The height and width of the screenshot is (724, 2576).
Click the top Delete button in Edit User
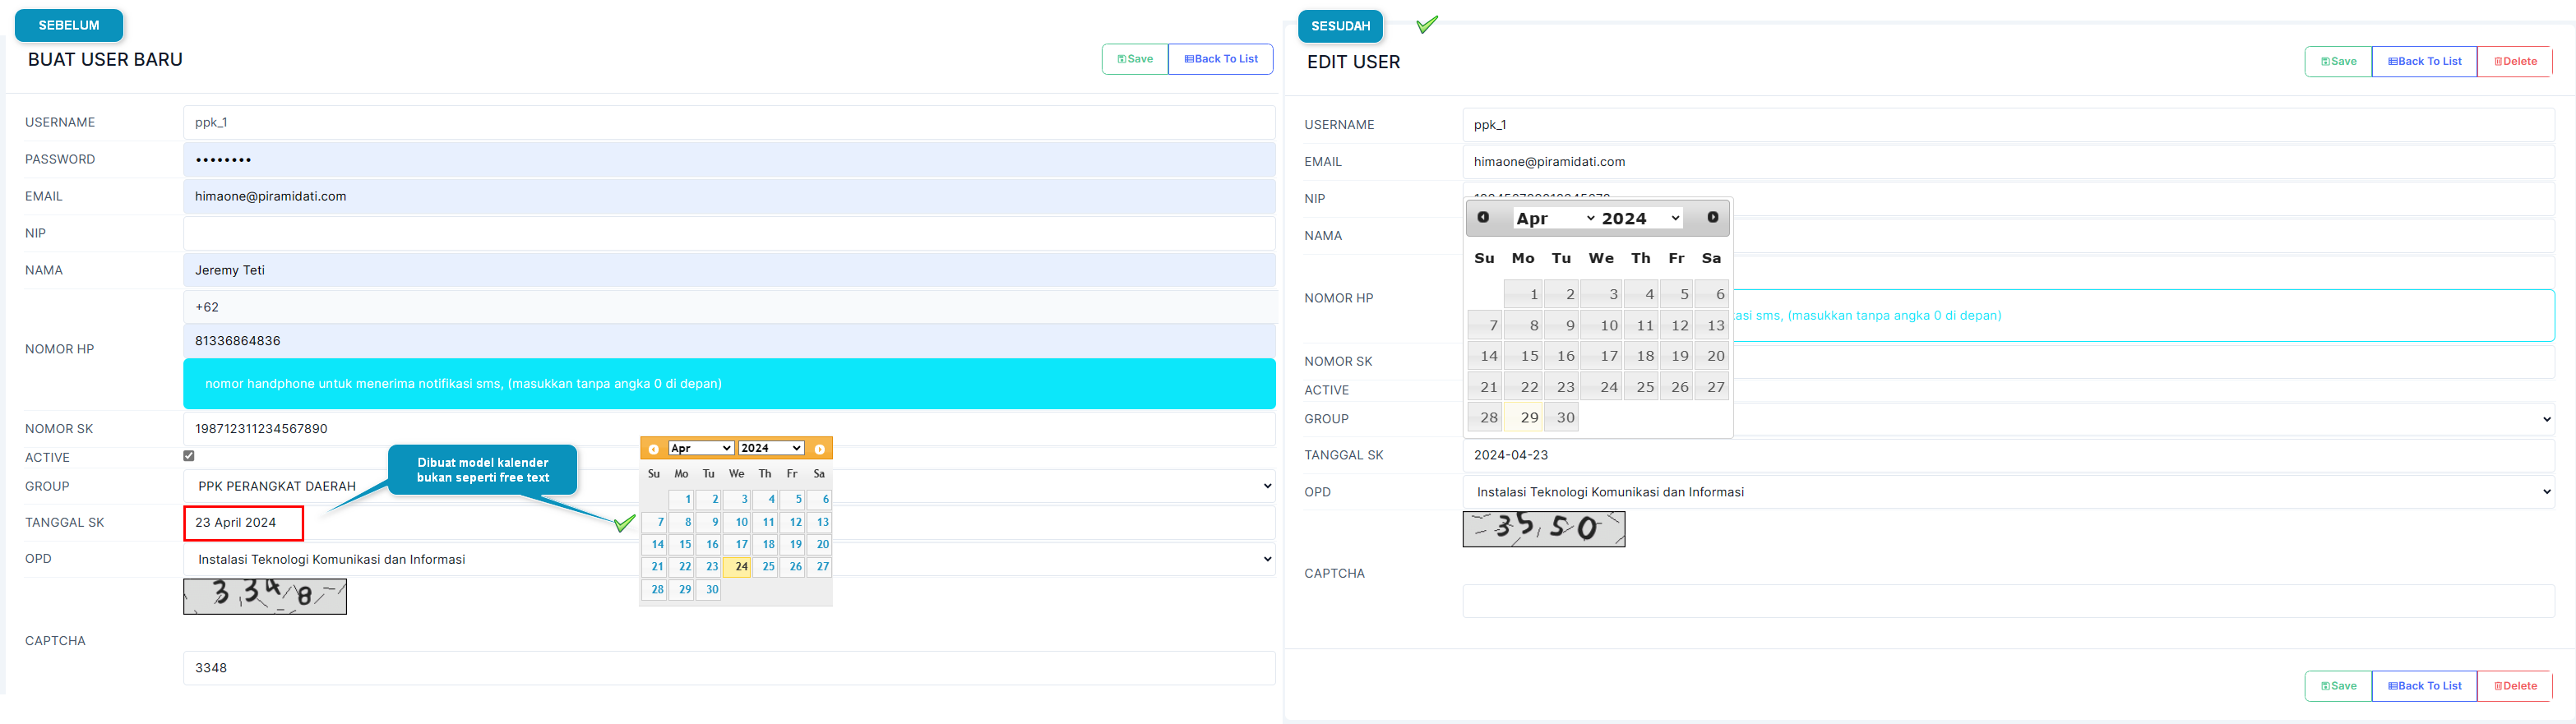point(2514,62)
